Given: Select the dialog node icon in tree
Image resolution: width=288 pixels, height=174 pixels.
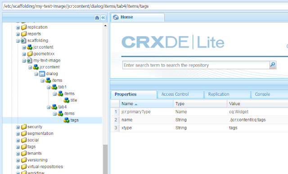Looking at the screenshot, I should pyautogui.click(x=42, y=74).
